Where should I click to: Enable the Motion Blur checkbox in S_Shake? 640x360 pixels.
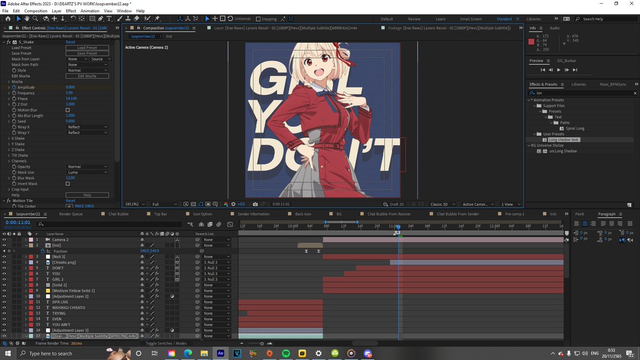coord(67,110)
